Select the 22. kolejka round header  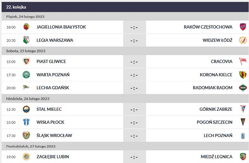click(x=16, y=7)
